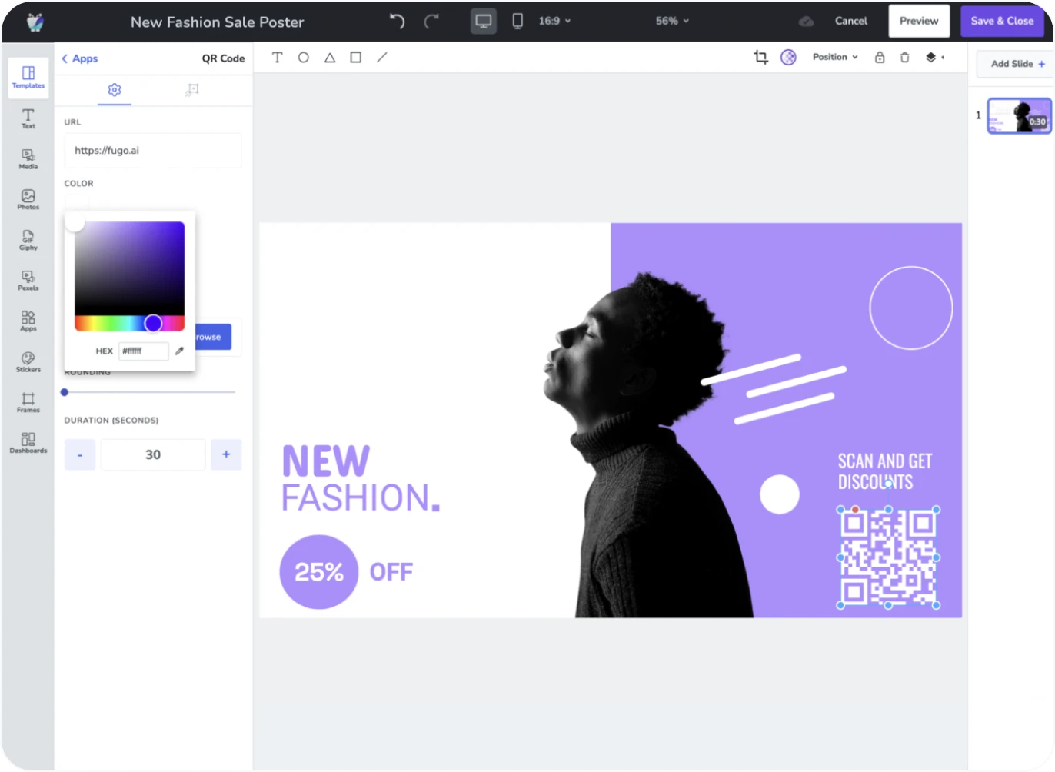Open the 56% zoom level dropdown
Screen dimensions: 1055x772
(672, 21)
